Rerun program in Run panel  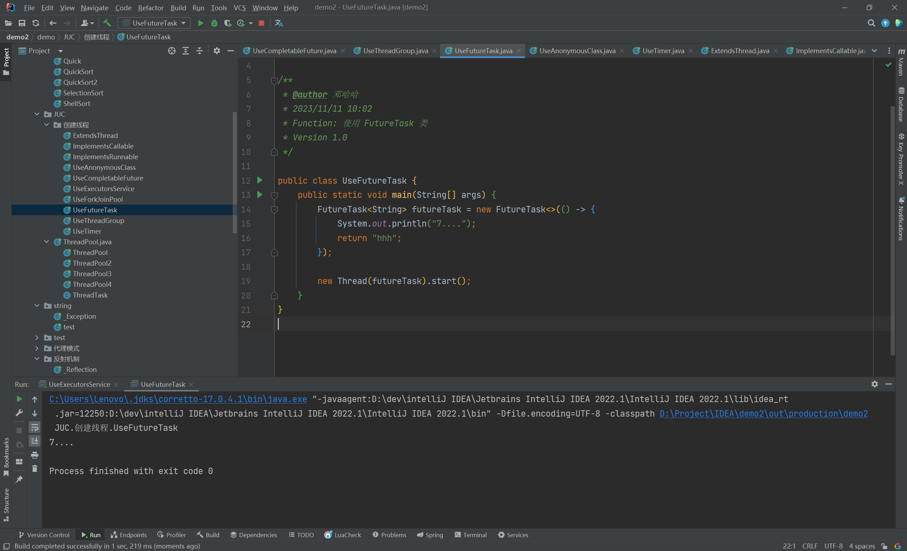click(x=19, y=399)
